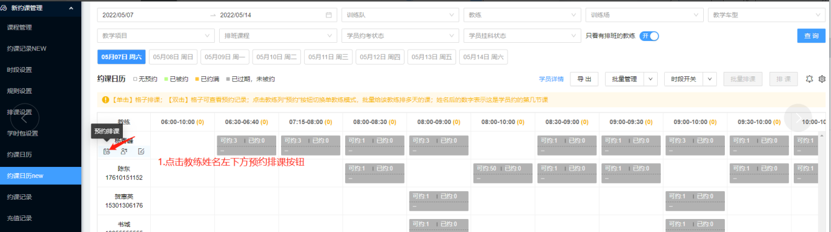Image resolution: width=831 pixels, height=232 pixels.
Task: Click the edit pencil icon beside coach row
Action: 141,151
